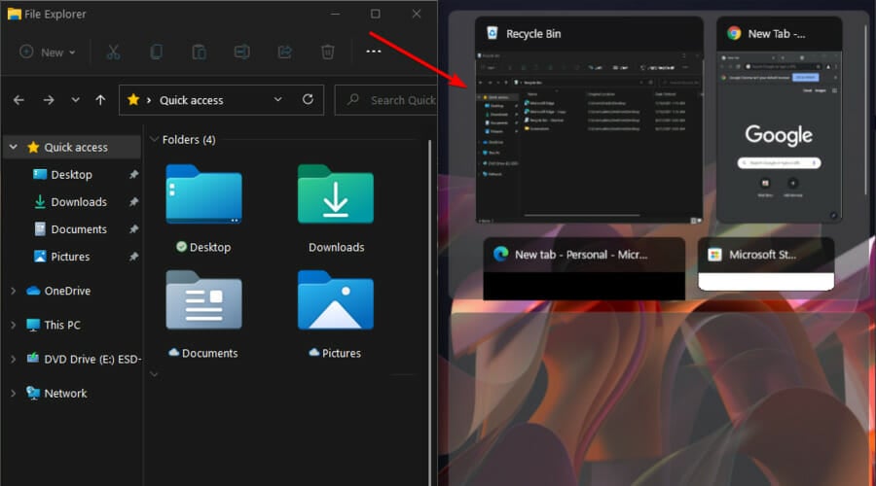Expand the OneDrive tree node

(14, 291)
